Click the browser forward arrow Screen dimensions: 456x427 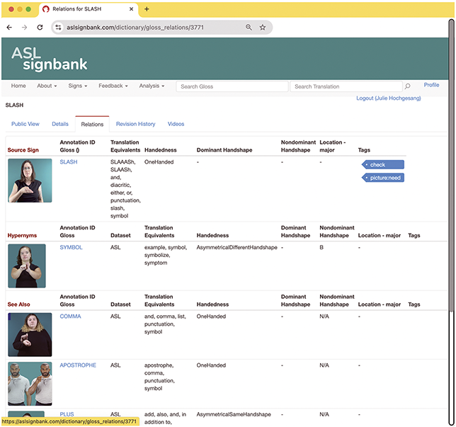tap(24, 28)
